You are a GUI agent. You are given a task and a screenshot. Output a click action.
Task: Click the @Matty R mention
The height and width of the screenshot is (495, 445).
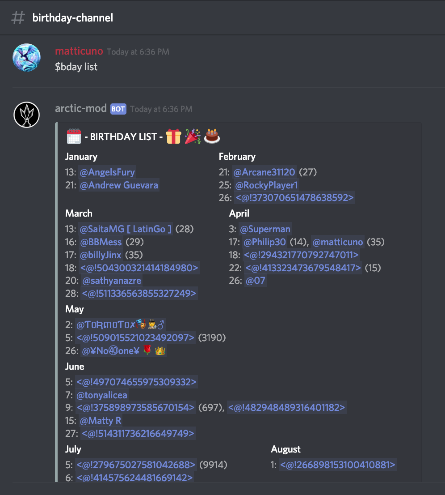click(101, 421)
